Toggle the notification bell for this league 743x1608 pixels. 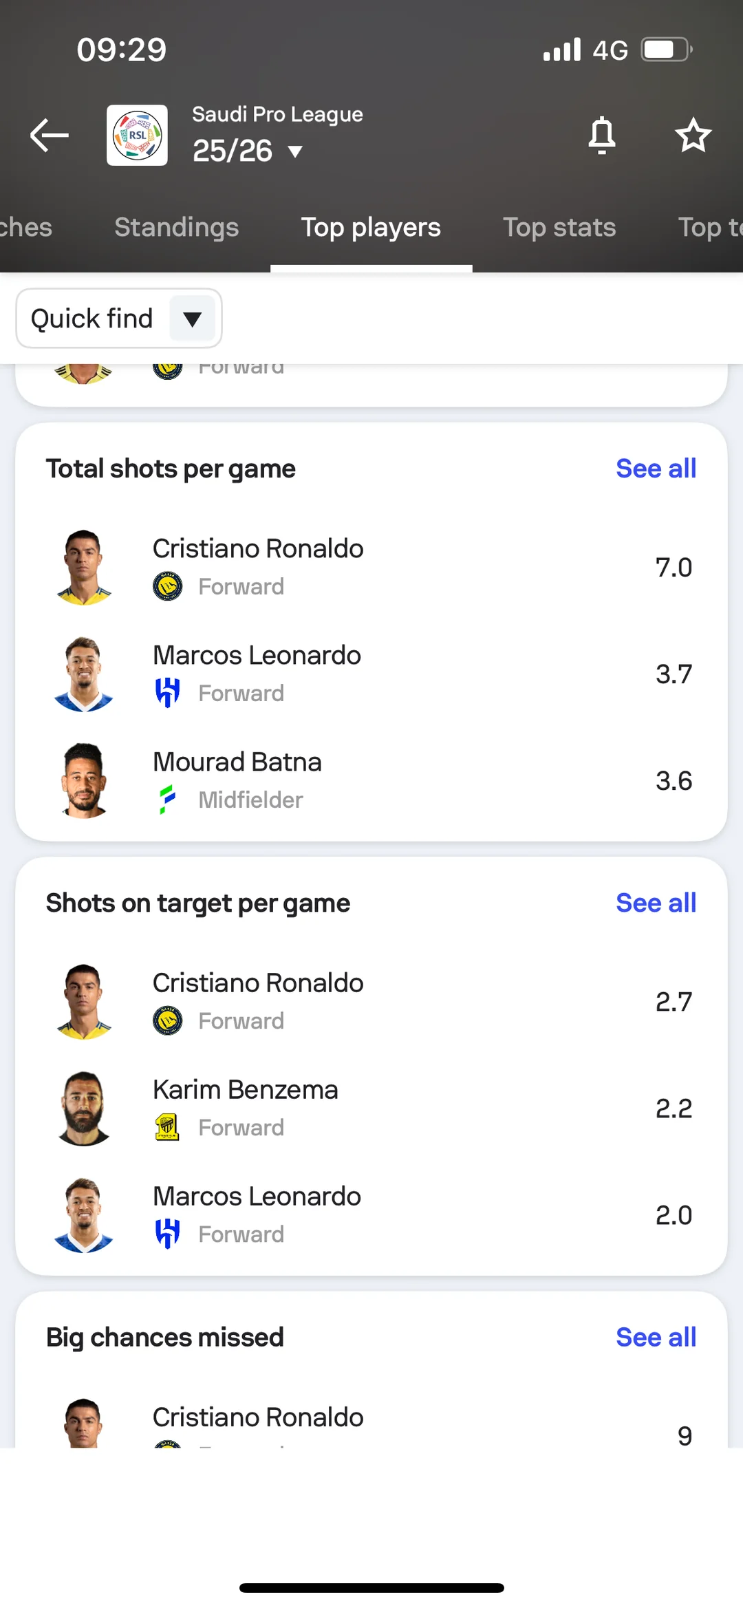coord(601,135)
